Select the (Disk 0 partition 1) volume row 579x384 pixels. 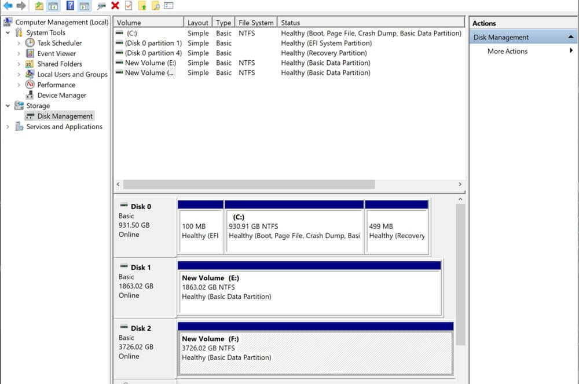(x=289, y=43)
